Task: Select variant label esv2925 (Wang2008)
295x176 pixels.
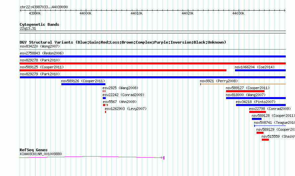Action: [120, 88]
